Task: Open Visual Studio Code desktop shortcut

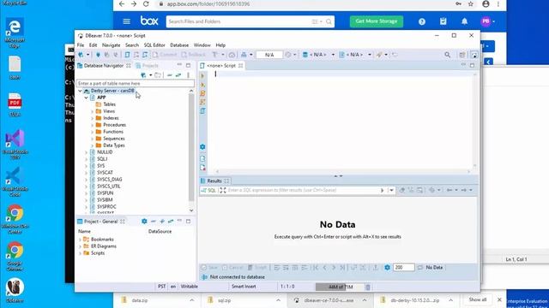Action: (x=15, y=181)
